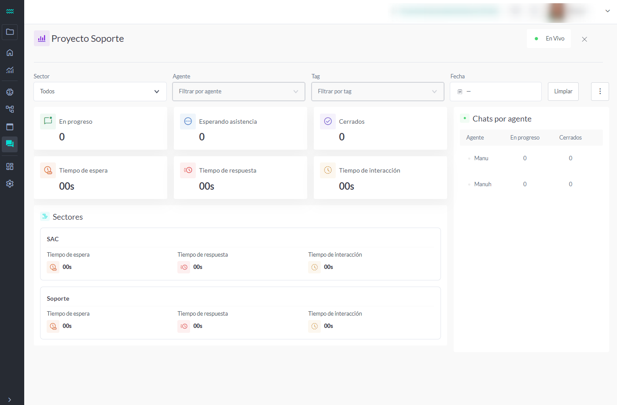
Task: Open the dashboard widgets icon in sidebar
Action: click(10, 166)
